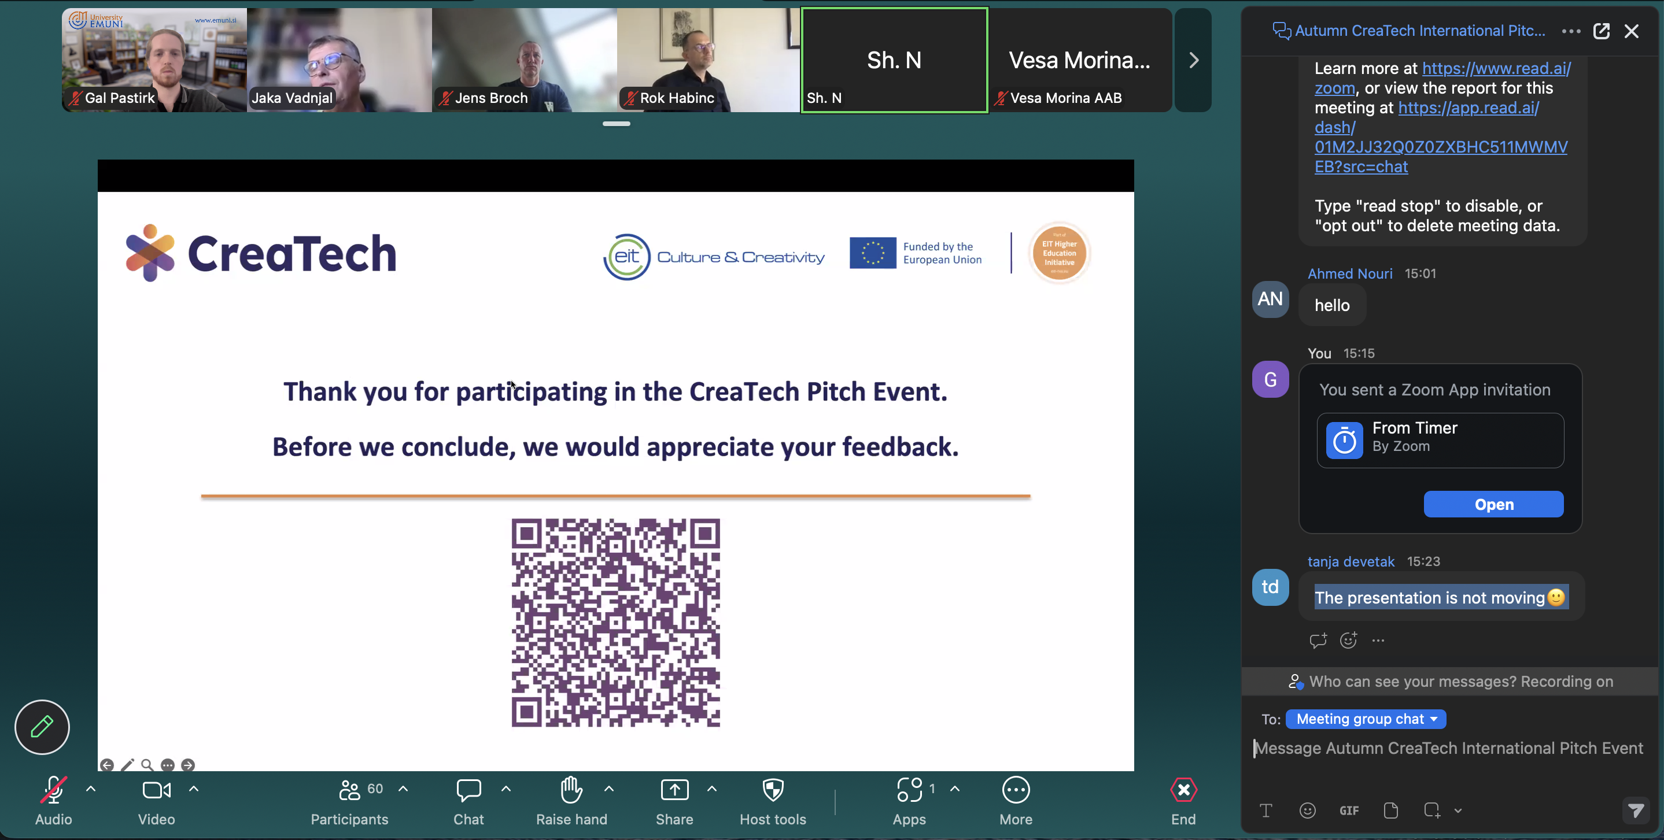The image size is (1664, 840).
Task: Click the QR code on the slide
Action: pos(615,623)
